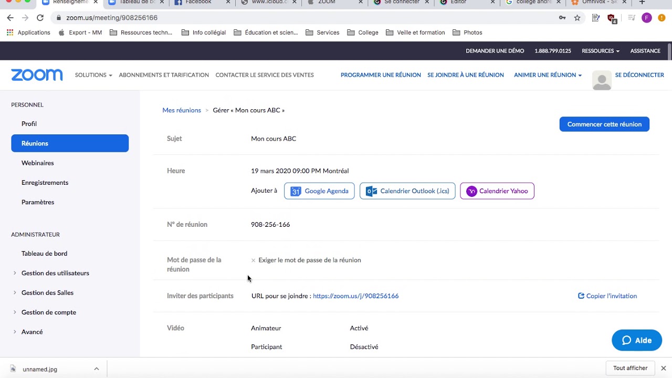Go to Paramètres in the sidebar
The height and width of the screenshot is (378, 672).
(x=38, y=202)
